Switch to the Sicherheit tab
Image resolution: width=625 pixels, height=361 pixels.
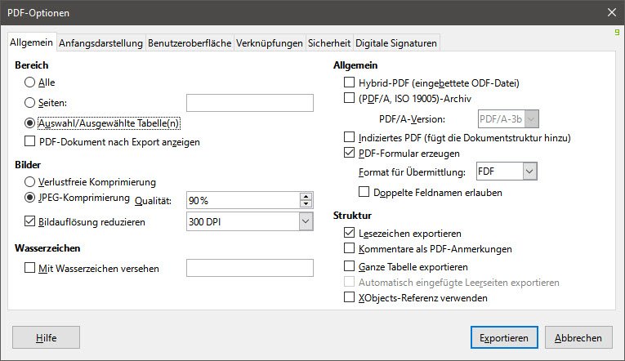[329, 43]
